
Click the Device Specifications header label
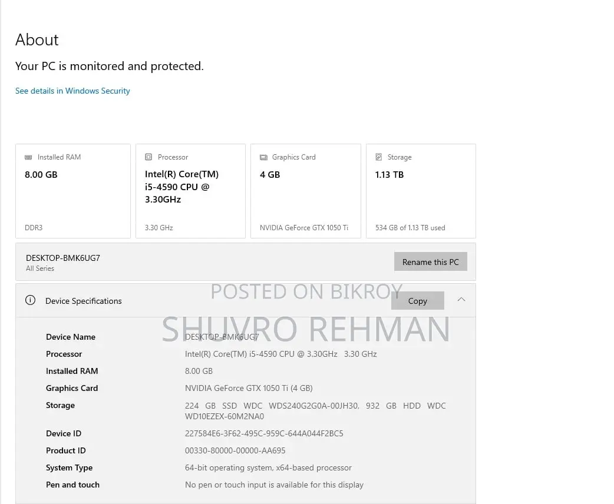pyautogui.click(x=84, y=301)
